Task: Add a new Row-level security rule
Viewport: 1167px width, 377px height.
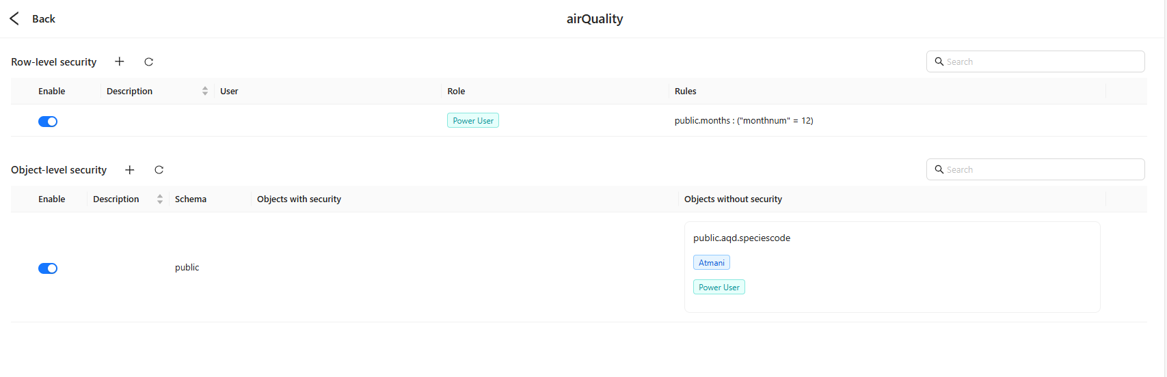Action: [x=120, y=61]
